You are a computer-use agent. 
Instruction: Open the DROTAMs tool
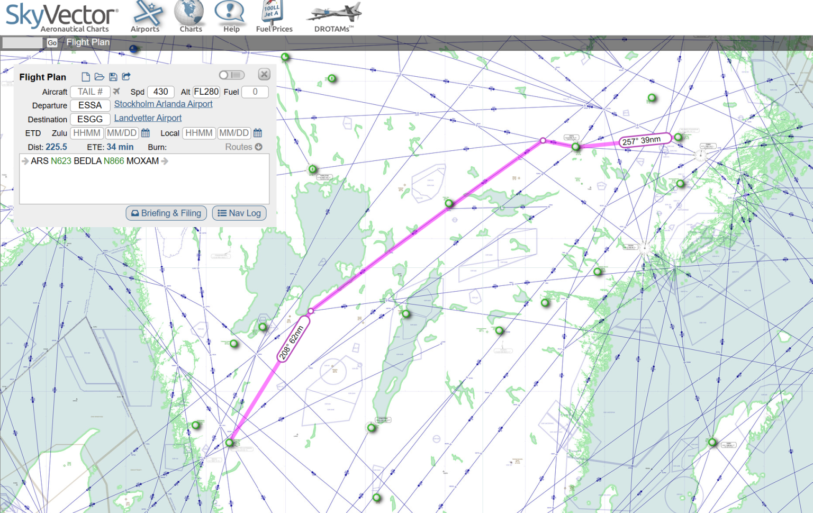[332, 16]
